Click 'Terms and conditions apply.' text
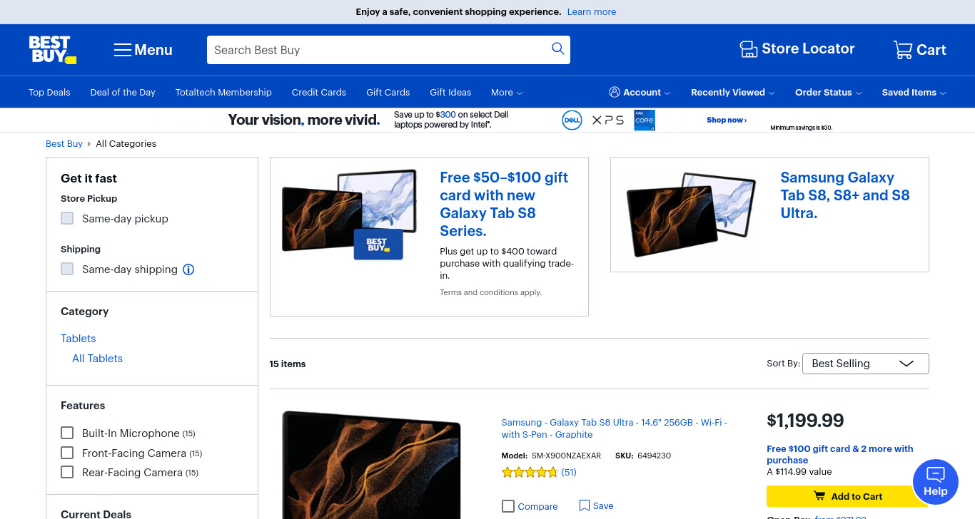Screen dimensions: 975x519 coord(490,292)
